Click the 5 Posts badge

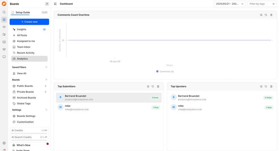click(155, 98)
